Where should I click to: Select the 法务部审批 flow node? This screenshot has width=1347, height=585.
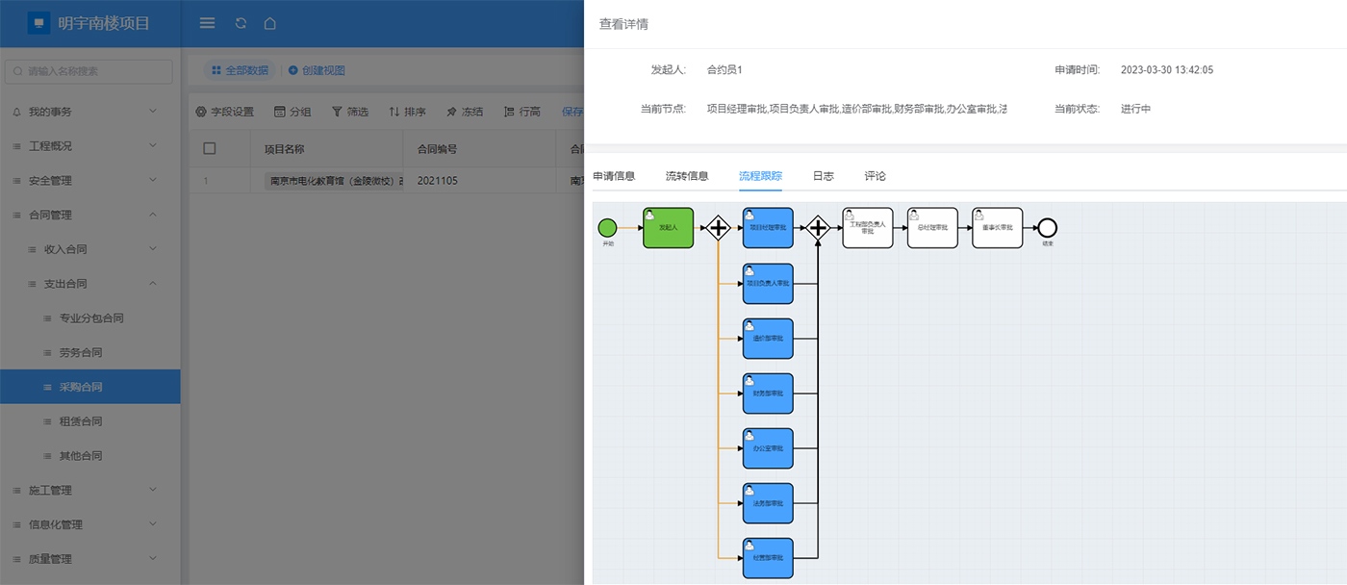[x=768, y=503]
